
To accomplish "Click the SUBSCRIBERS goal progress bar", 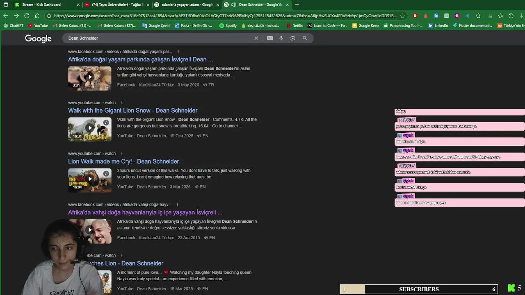I will click(419, 289).
